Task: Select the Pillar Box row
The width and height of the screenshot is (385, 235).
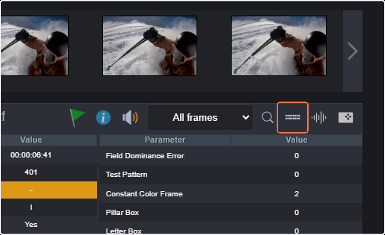Action: coord(231,213)
